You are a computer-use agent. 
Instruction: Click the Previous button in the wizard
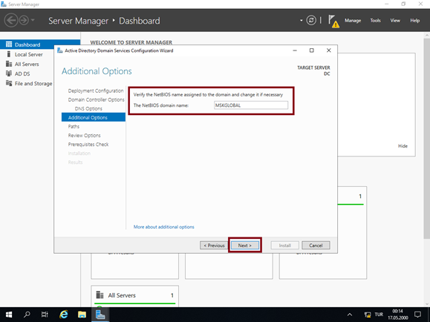214,246
